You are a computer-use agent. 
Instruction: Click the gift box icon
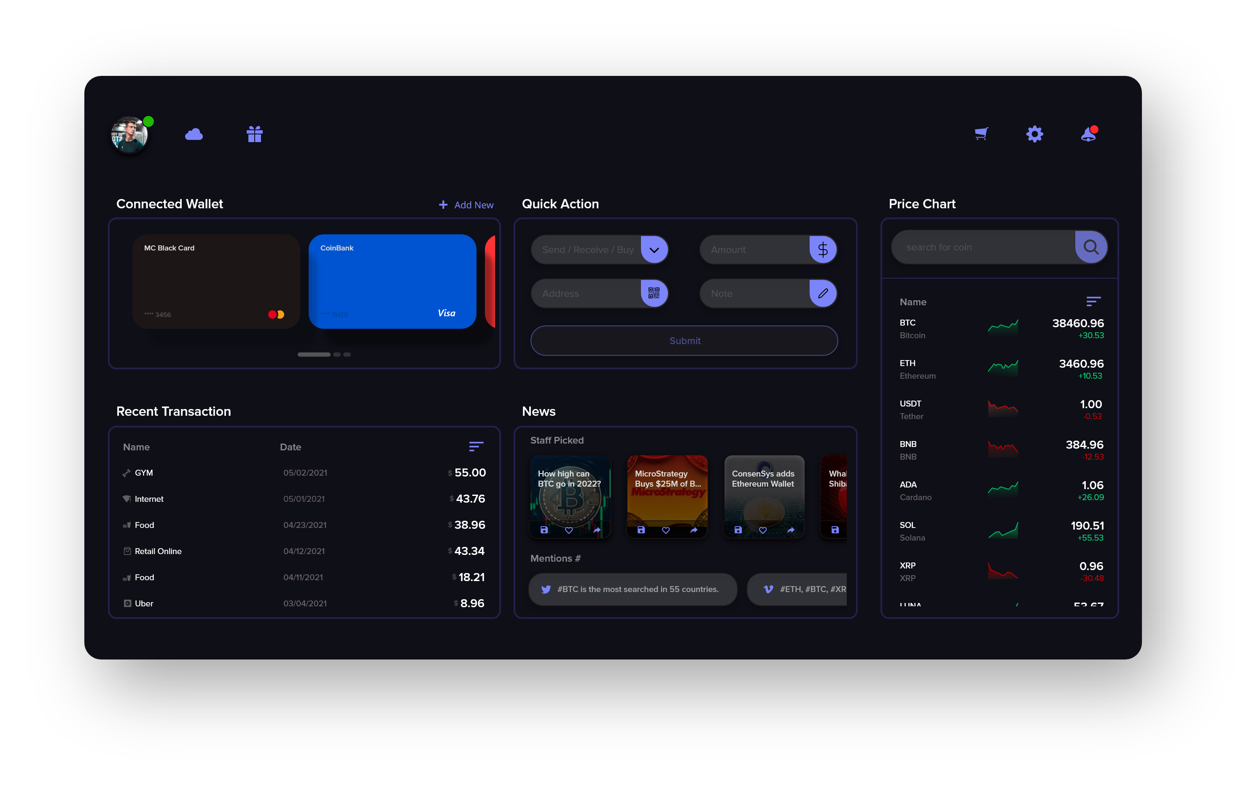pyautogui.click(x=254, y=135)
